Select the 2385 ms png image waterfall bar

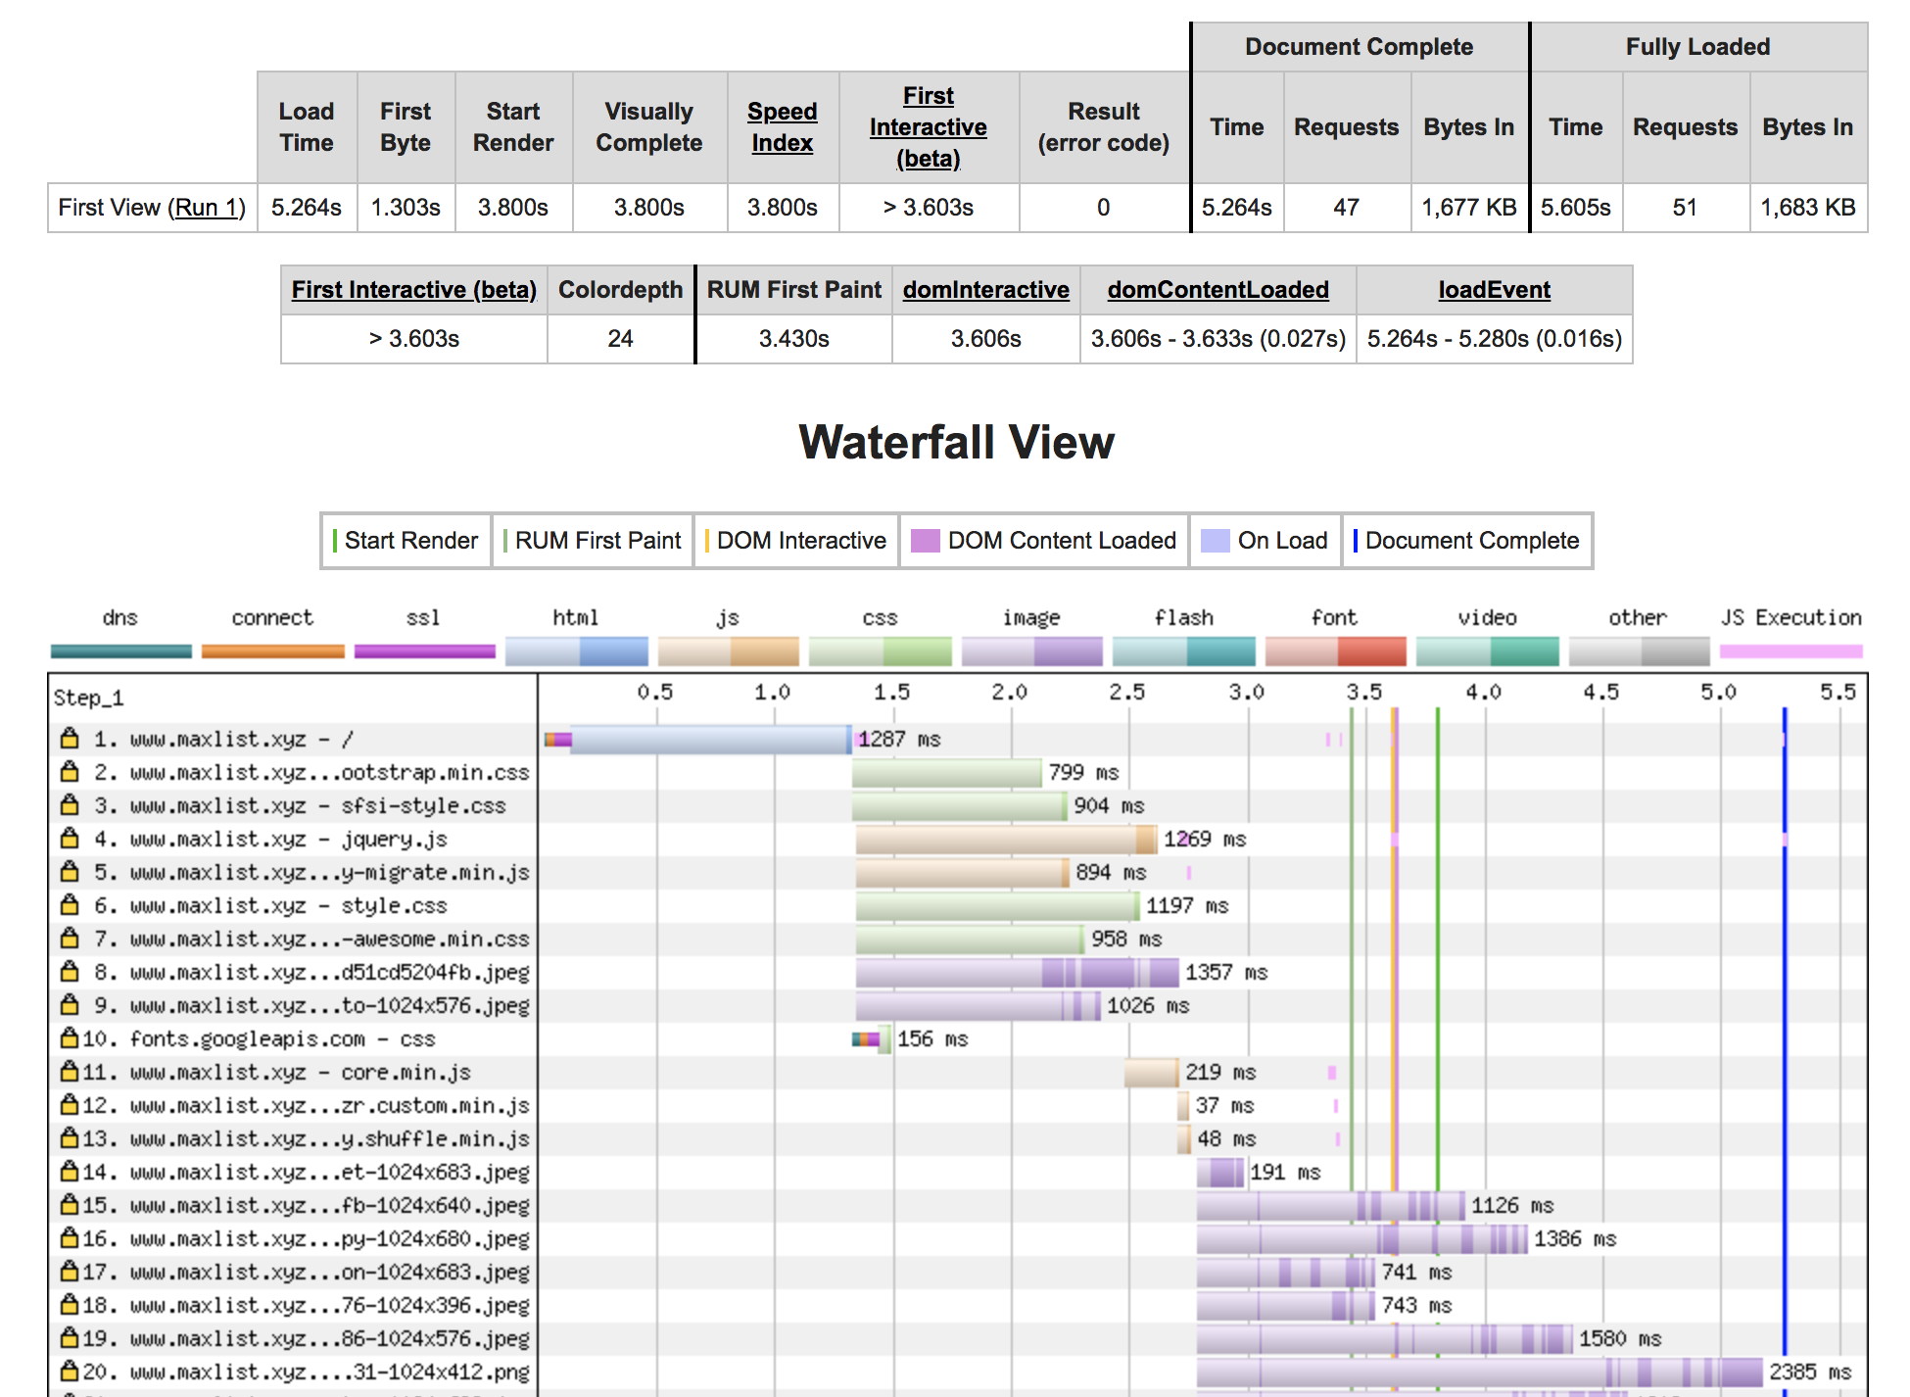(x=1480, y=1372)
